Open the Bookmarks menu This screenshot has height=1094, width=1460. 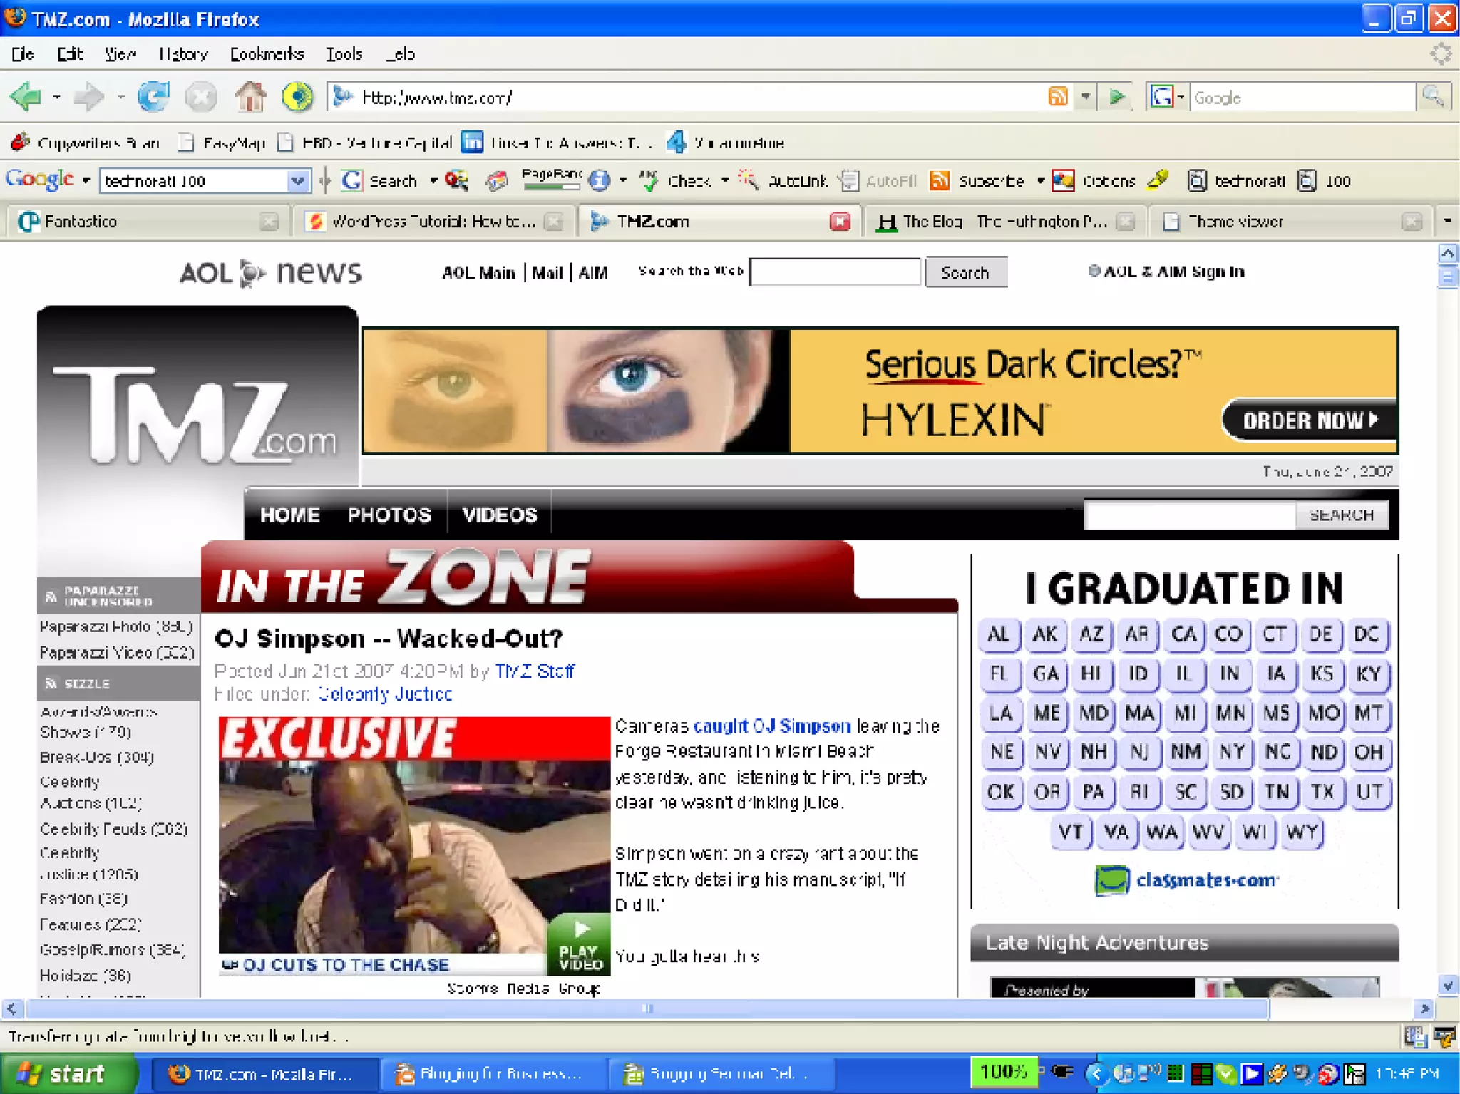pos(267,54)
